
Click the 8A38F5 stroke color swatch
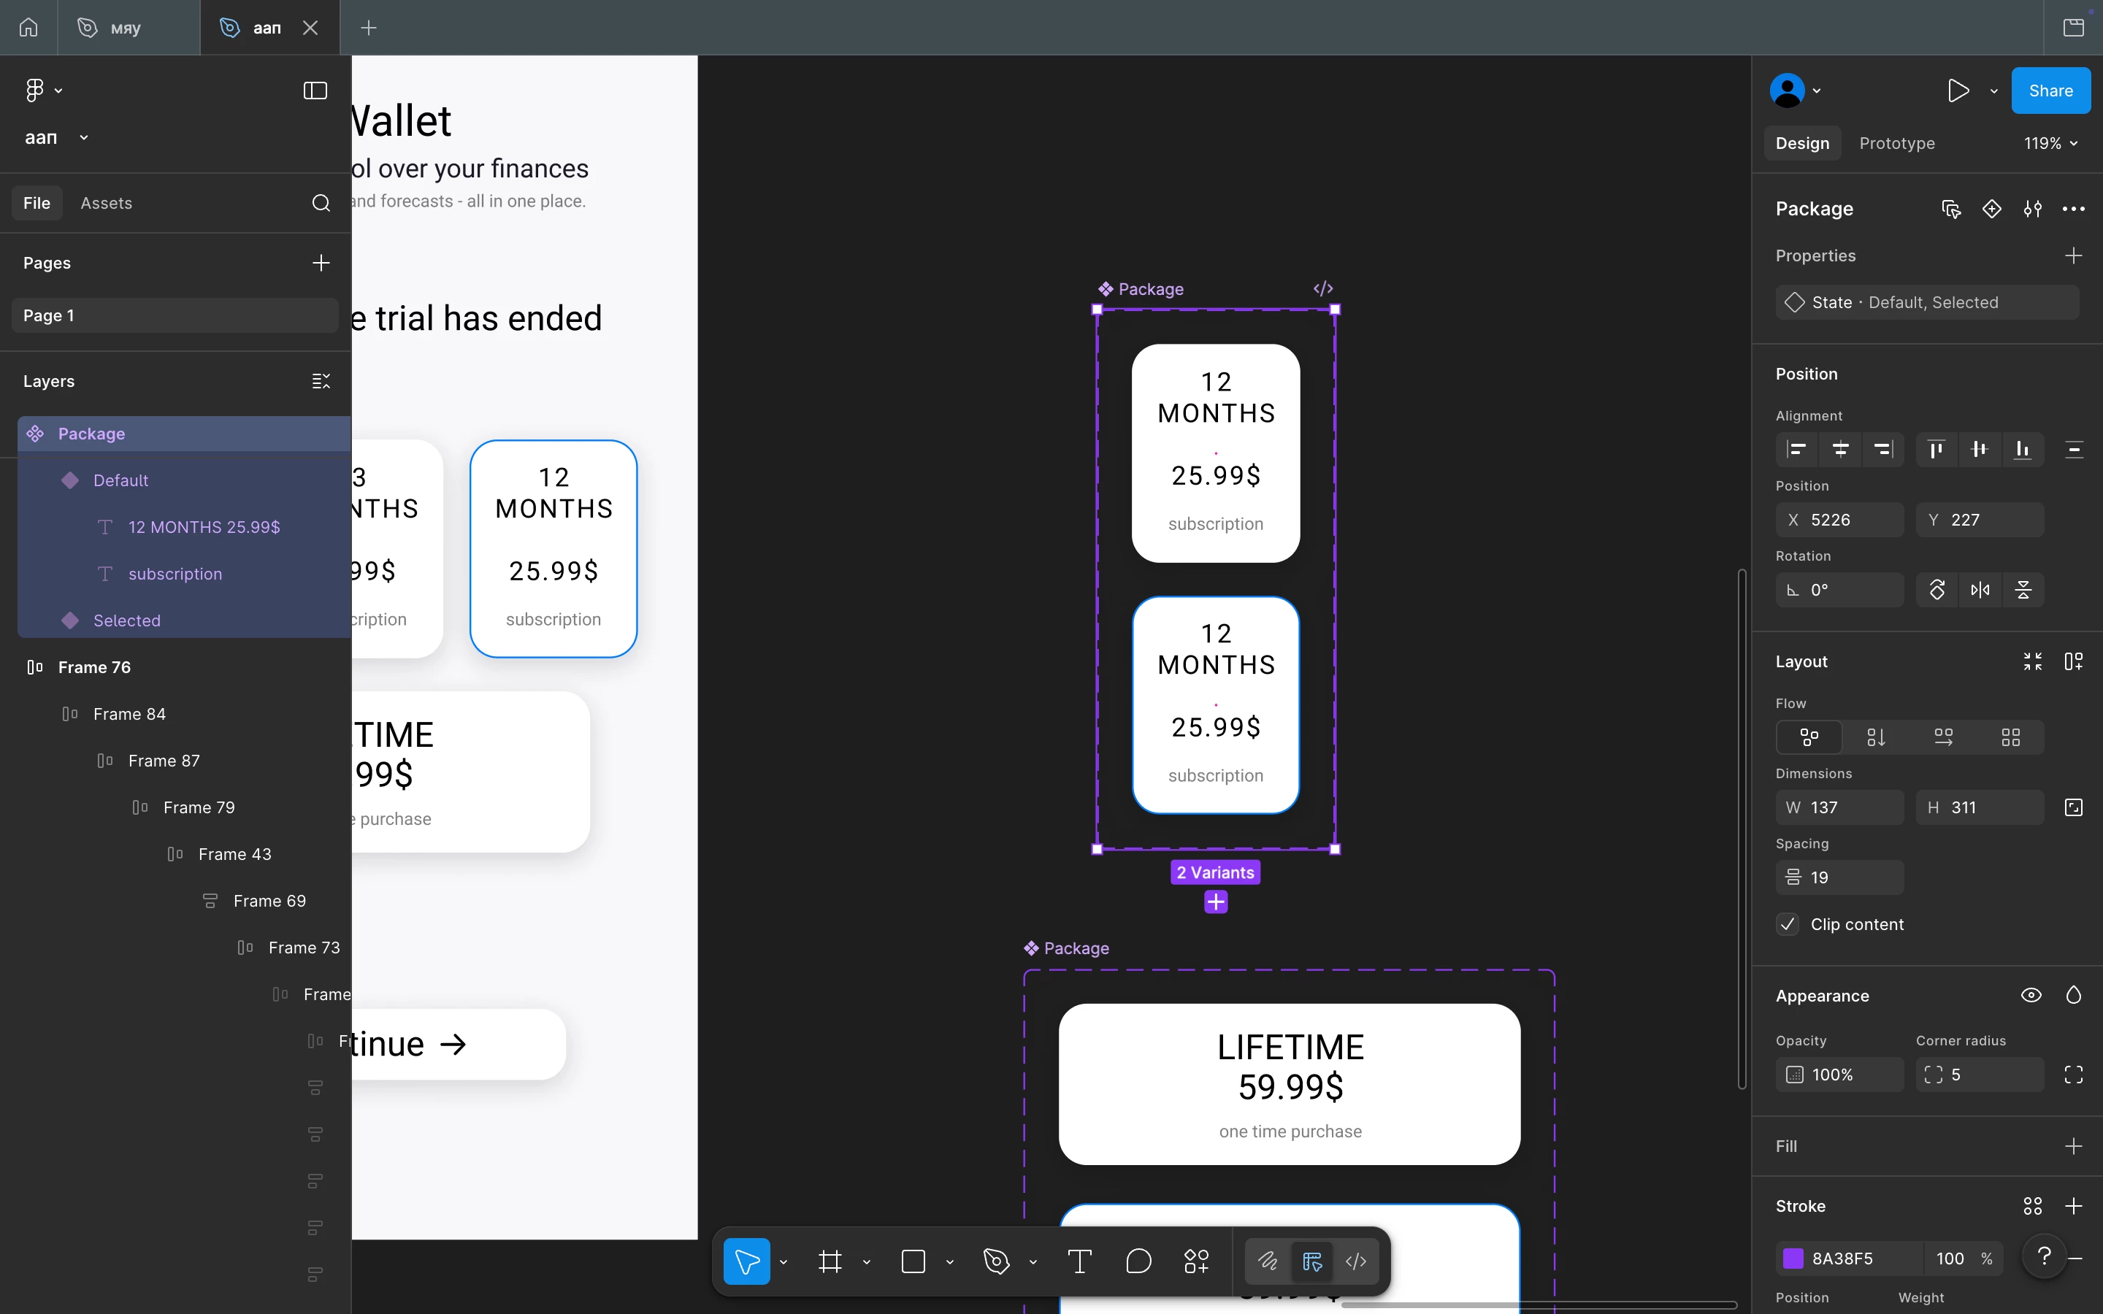click(1792, 1258)
